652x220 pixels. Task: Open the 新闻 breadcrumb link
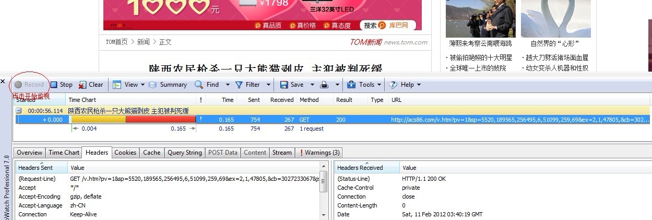point(144,42)
